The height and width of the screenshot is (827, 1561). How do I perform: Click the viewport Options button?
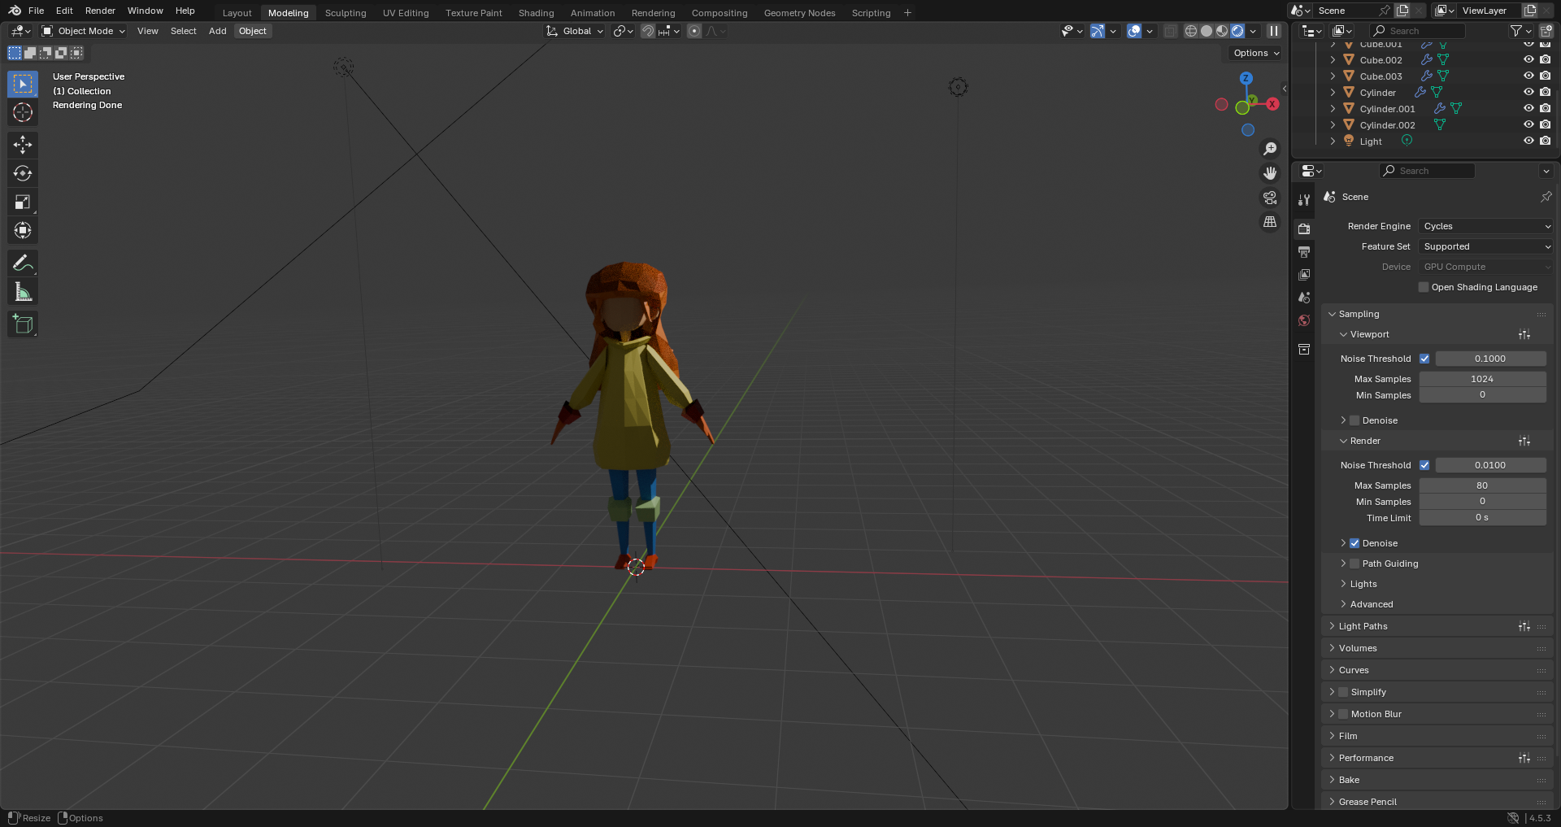click(x=1256, y=53)
